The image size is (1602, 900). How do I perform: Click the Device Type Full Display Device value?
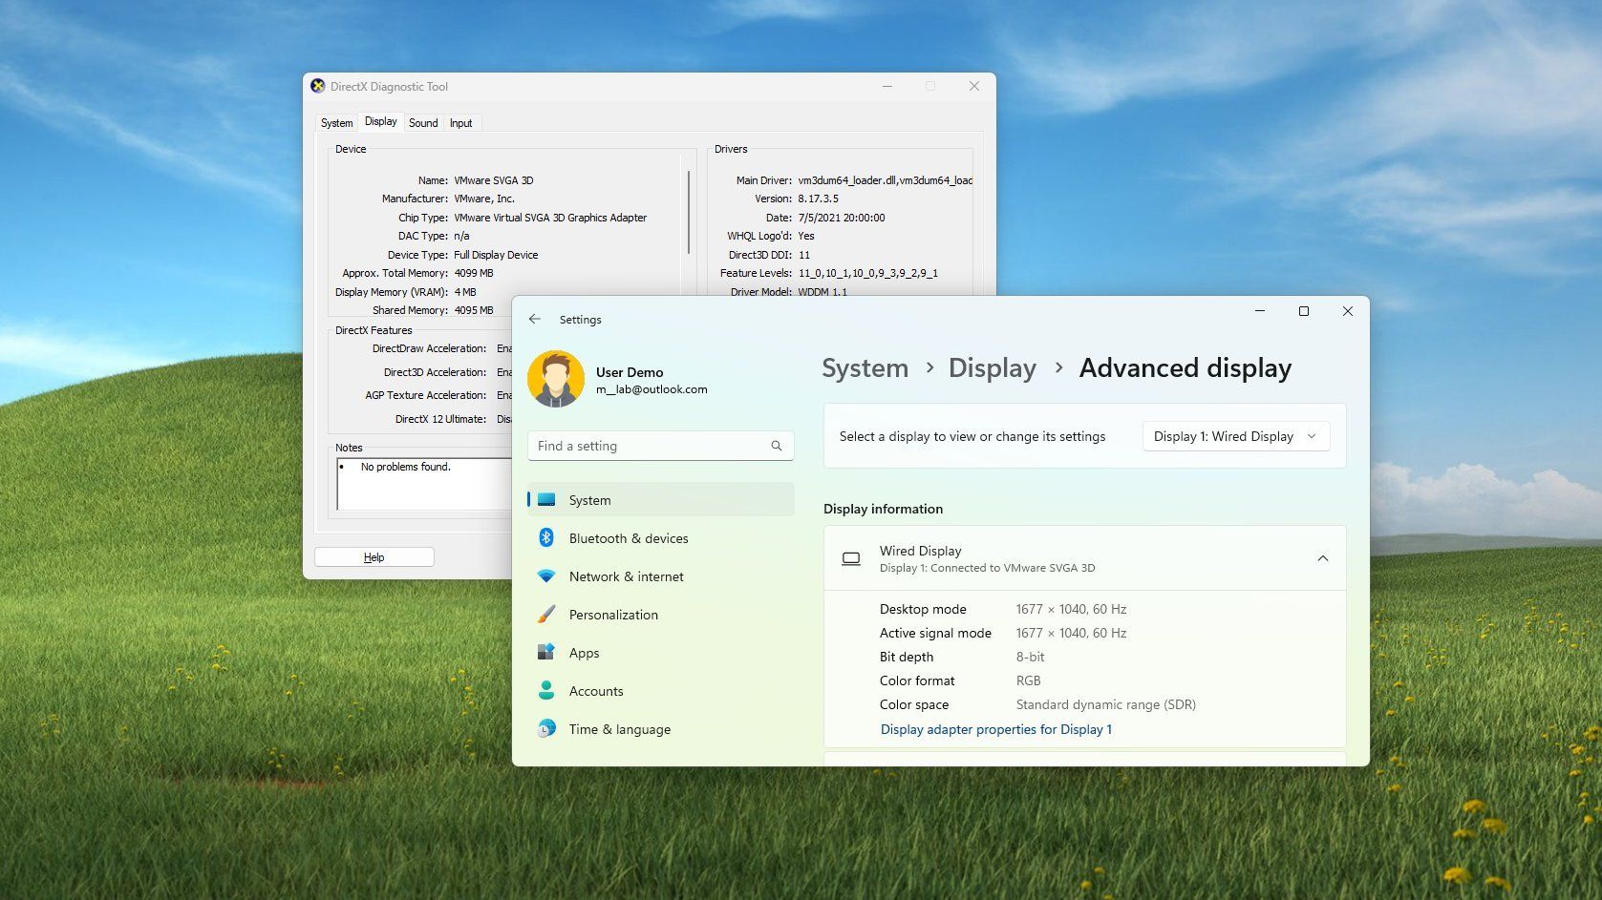pyautogui.click(x=496, y=255)
